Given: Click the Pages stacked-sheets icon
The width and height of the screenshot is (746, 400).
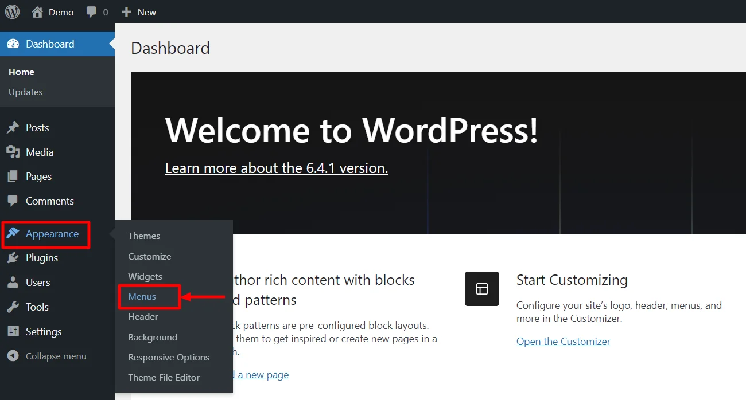Looking at the screenshot, I should (13, 177).
